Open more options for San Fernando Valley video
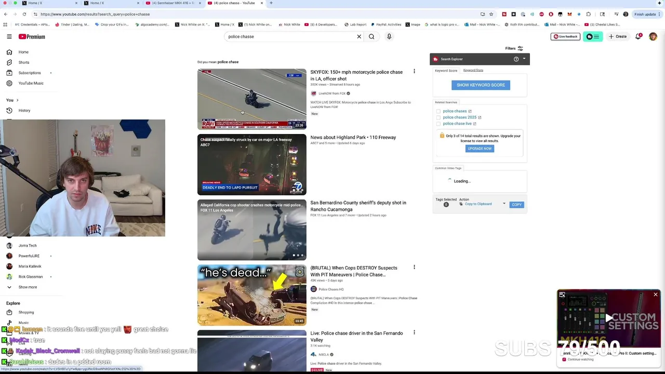665x374 pixels. coord(414,332)
